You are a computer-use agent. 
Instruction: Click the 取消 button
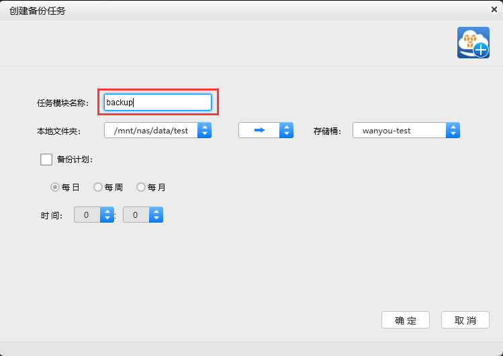(465, 320)
